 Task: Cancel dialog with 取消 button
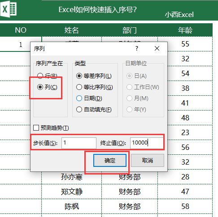click(x=148, y=161)
